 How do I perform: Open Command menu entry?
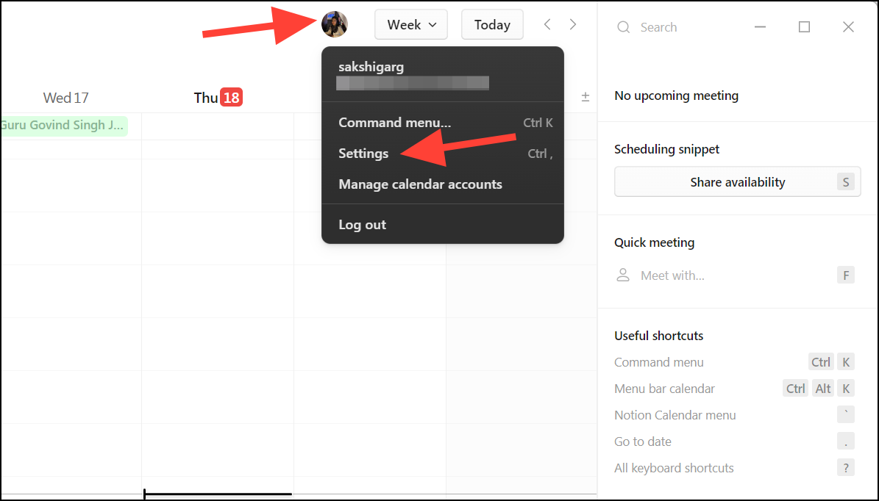[x=442, y=123]
